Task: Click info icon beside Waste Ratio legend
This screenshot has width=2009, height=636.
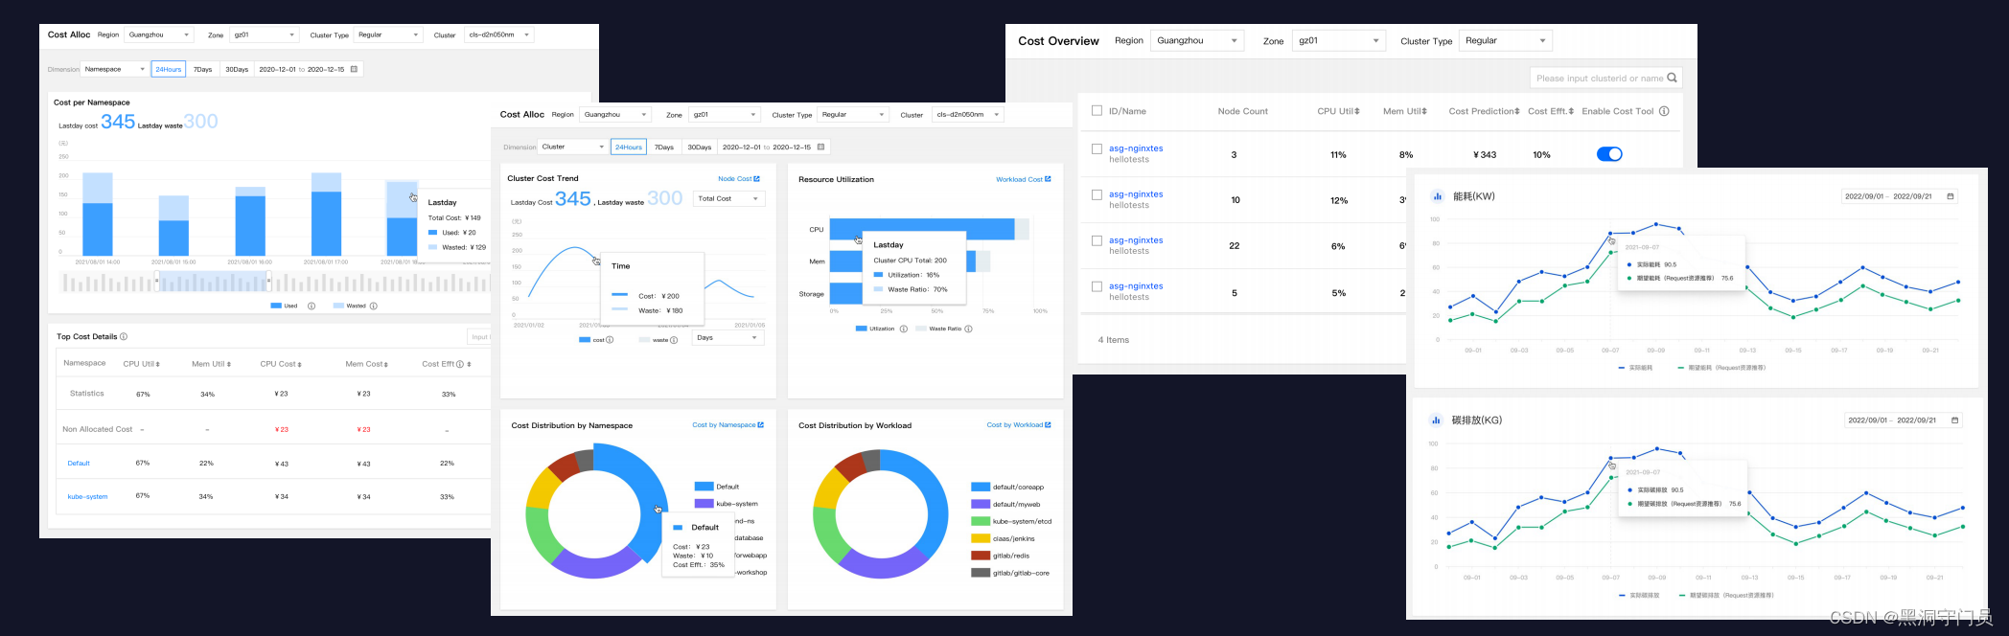Action: click(x=968, y=329)
